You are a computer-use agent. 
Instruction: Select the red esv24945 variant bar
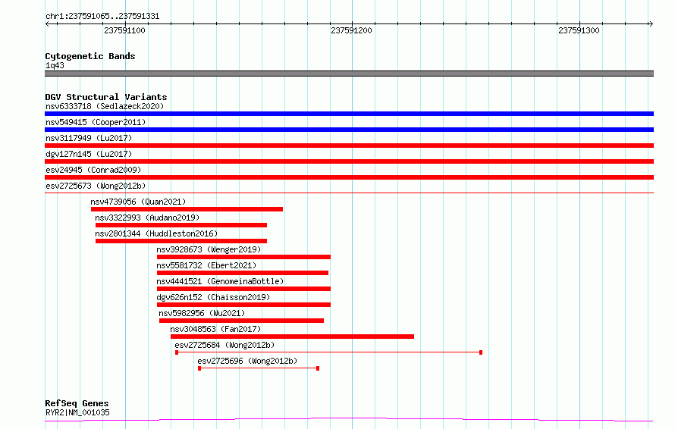click(349, 177)
